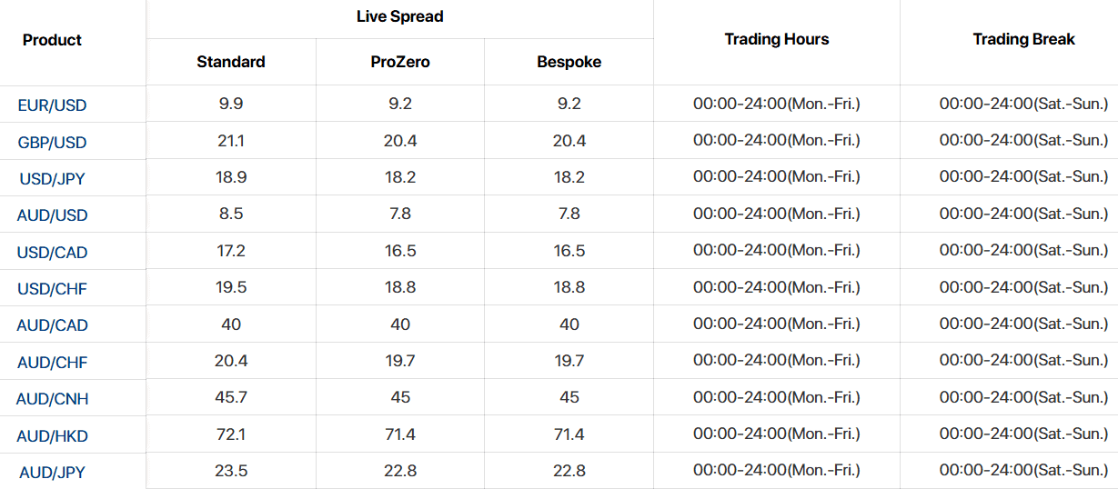Open the USD/CHF product link
Image resolution: width=1118 pixels, height=489 pixels.
[x=52, y=289]
